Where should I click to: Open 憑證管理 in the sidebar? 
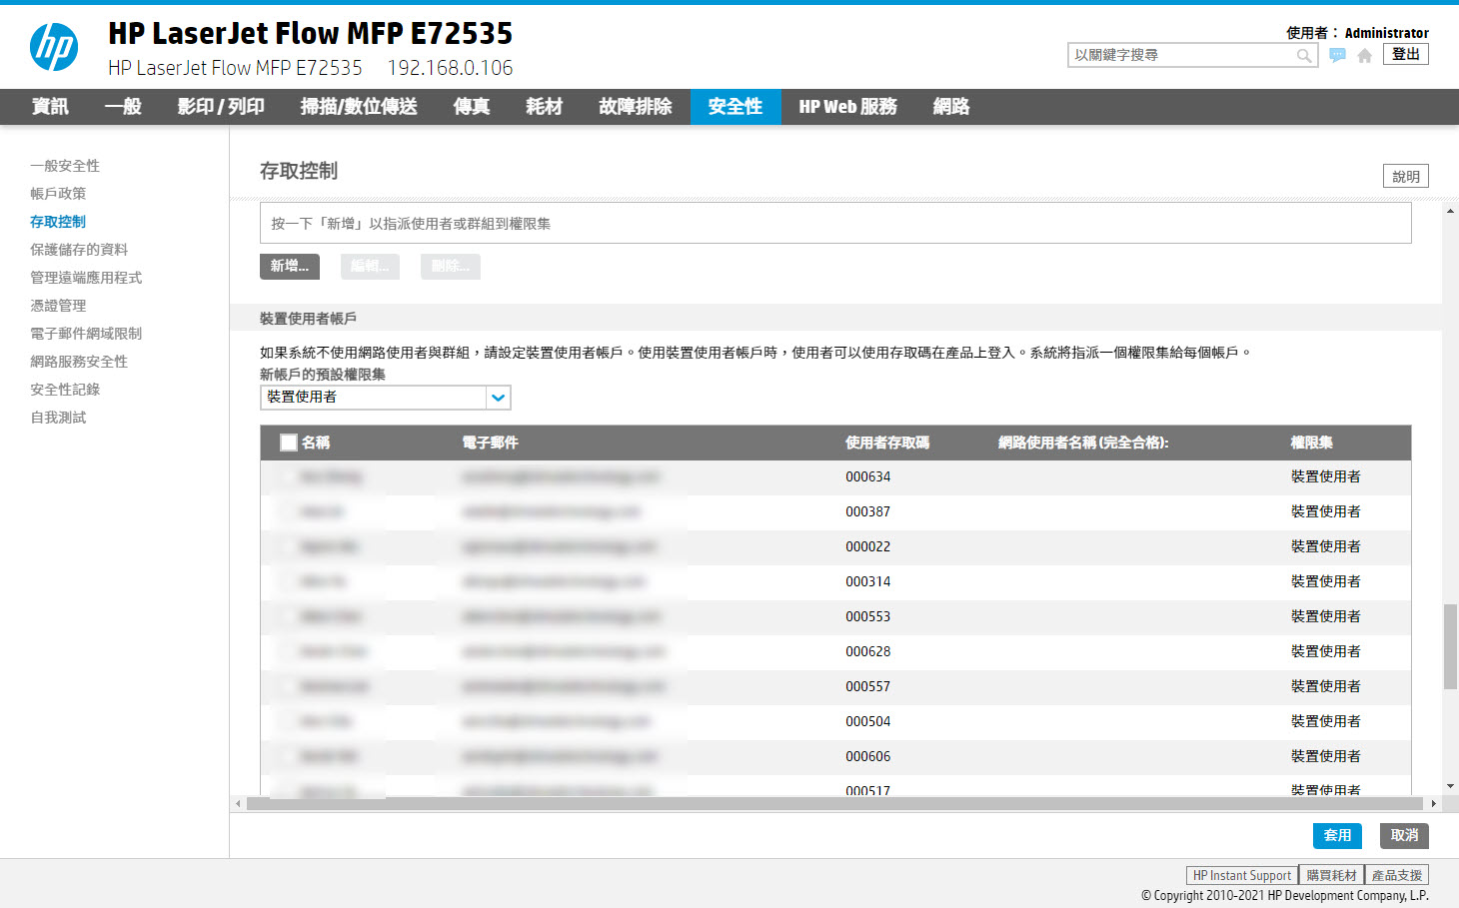pyautogui.click(x=60, y=305)
